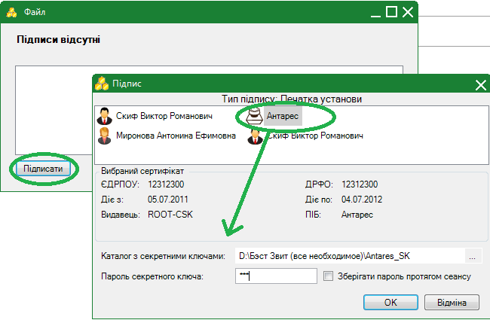This screenshot has height=320, width=490.
Task: Click the Пароль секретного ключа field
Action: point(275,276)
